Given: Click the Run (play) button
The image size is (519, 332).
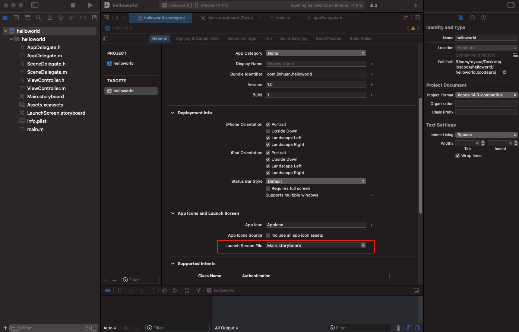Looking at the screenshot, I should pos(90,5).
